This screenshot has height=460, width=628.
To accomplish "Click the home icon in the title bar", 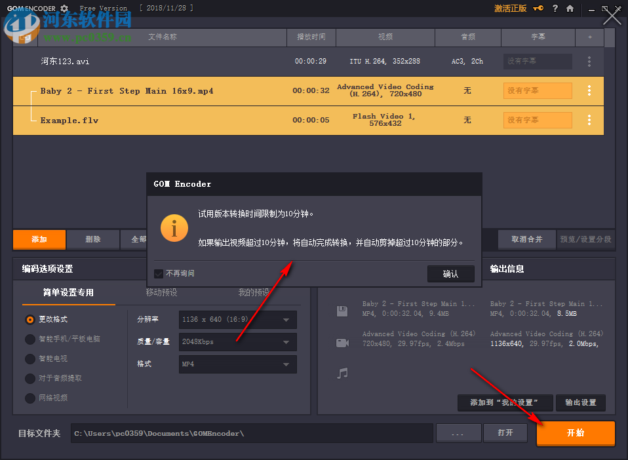I will (570, 9).
